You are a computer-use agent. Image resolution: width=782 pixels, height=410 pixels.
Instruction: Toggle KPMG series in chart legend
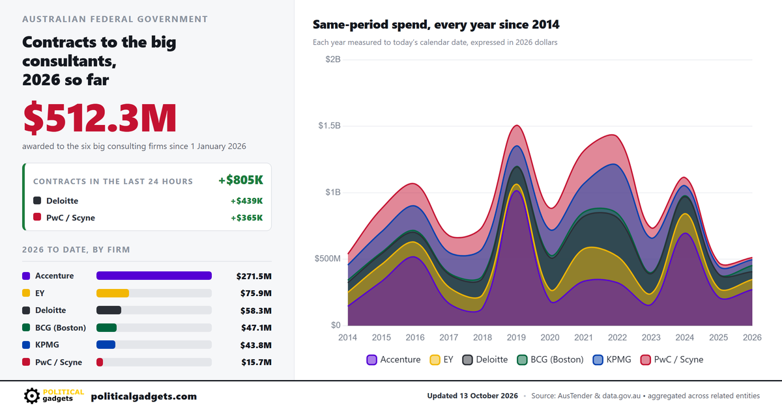[612, 359]
